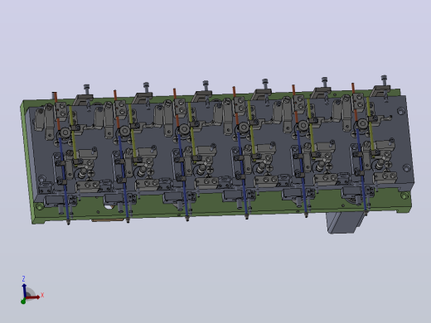
Task: Click the red X axis arrow of the triad
Action: [34, 297]
